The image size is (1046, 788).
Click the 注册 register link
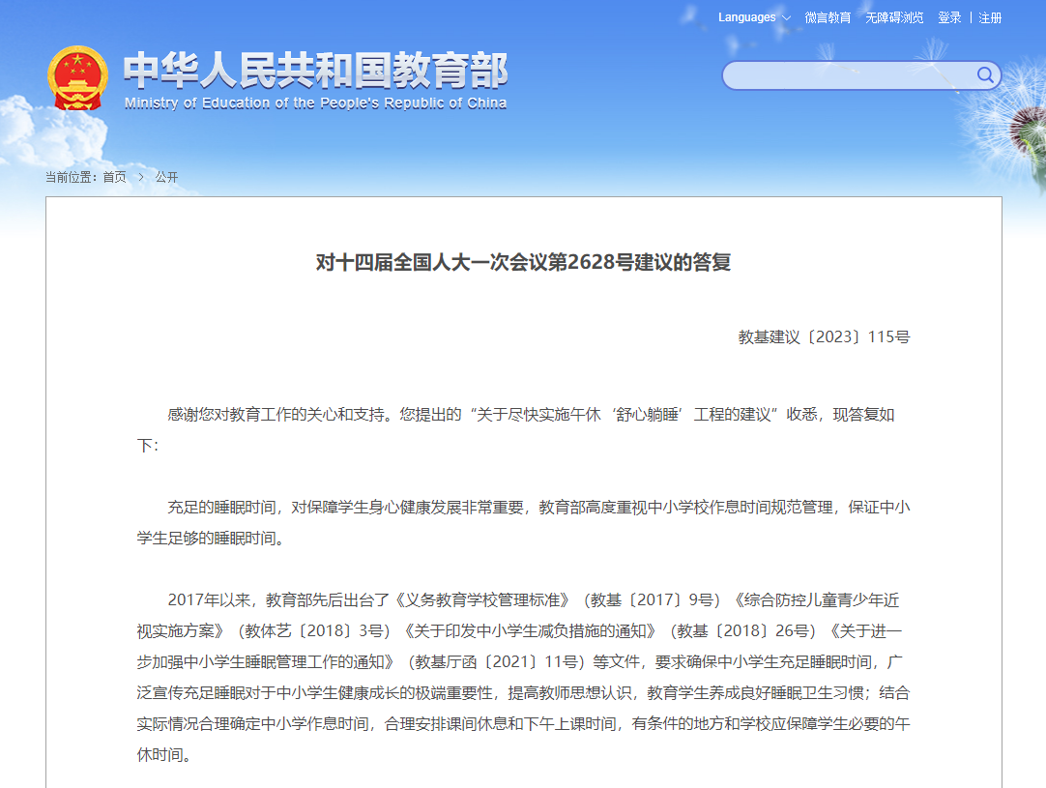point(990,17)
